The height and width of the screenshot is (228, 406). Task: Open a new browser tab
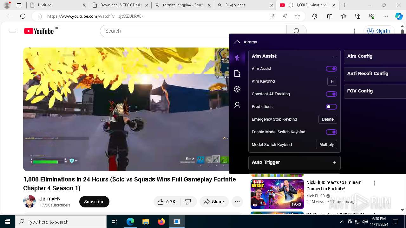(344, 5)
